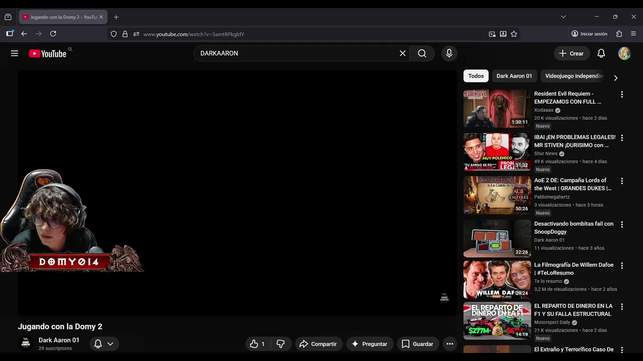
Task: Click the Te lo resumo channel name
Action: [x=548, y=281]
